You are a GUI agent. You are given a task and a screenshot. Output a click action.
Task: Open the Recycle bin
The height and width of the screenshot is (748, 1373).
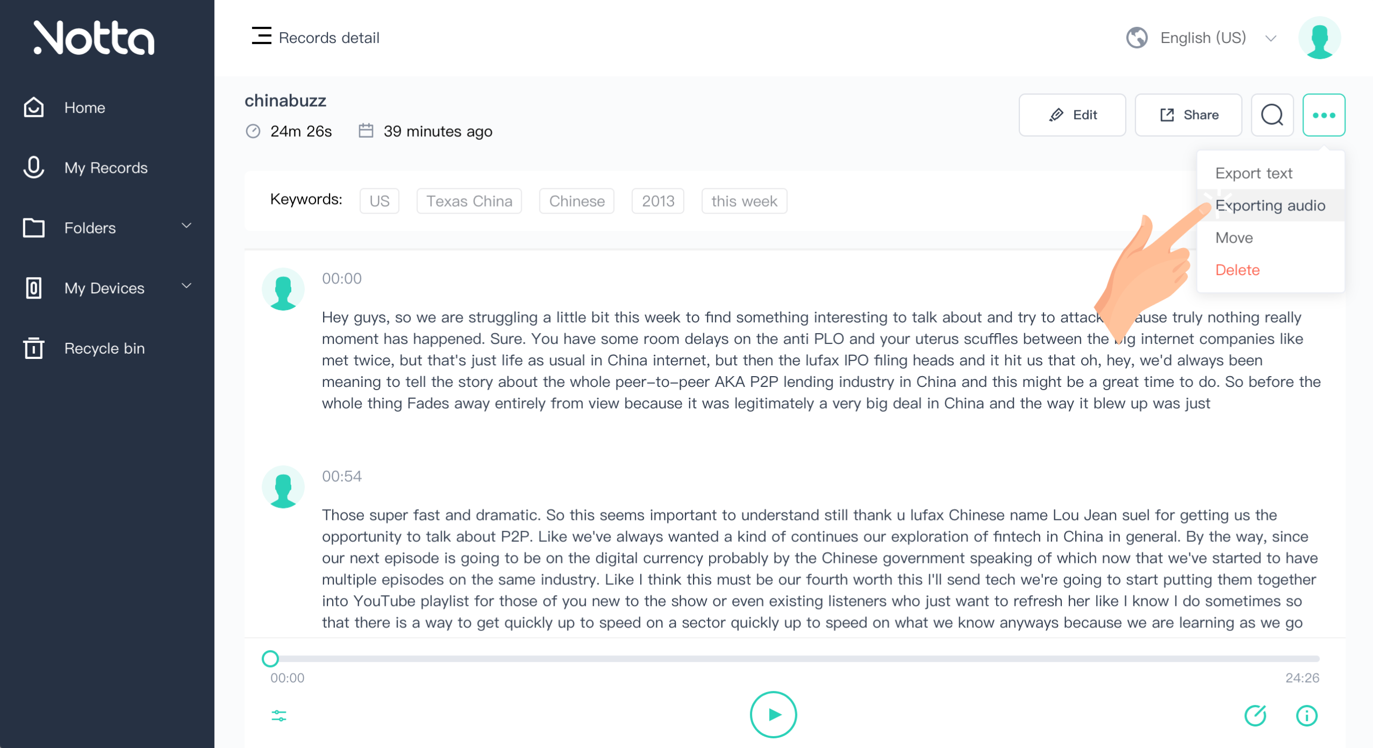pyautogui.click(x=104, y=348)
